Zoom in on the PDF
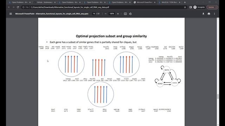 click(118, 14)
